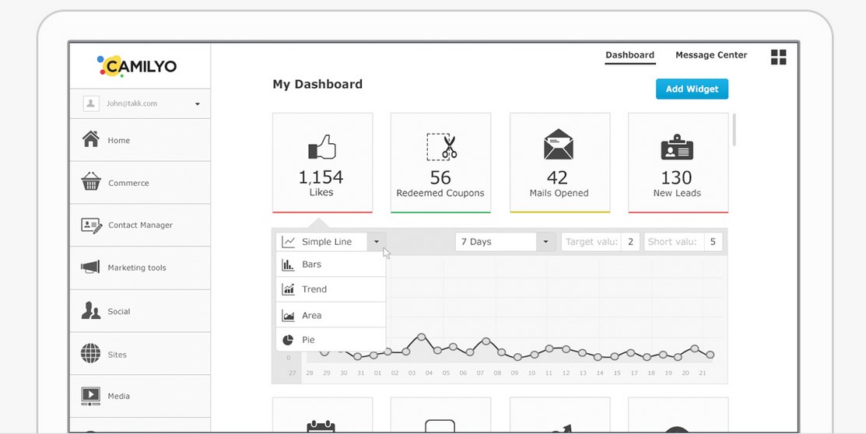Click the peak data point above 04
The width and height of the screenshot is (866, 434).
pyautogui.click(x=422, y=337)
